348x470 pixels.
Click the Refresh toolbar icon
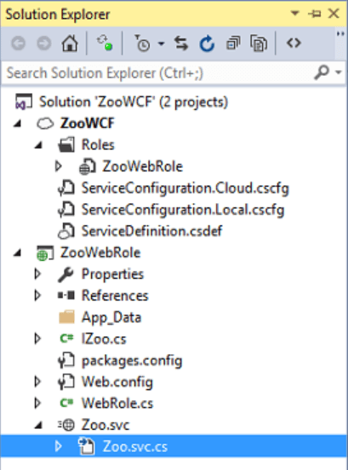click(207, 44)
